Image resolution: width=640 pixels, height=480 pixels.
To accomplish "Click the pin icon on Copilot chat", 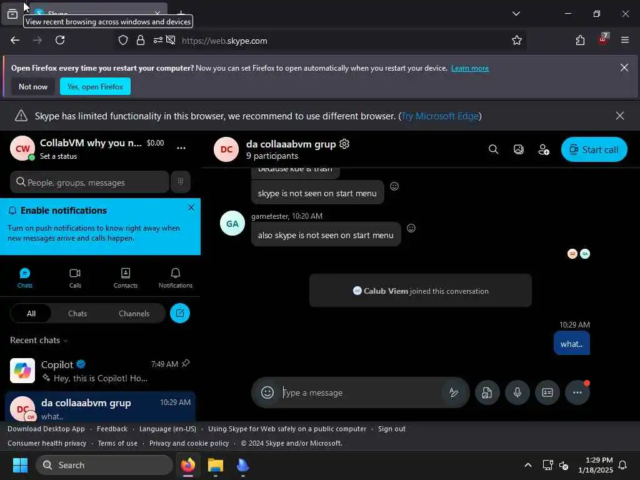I will coord(186,363).
